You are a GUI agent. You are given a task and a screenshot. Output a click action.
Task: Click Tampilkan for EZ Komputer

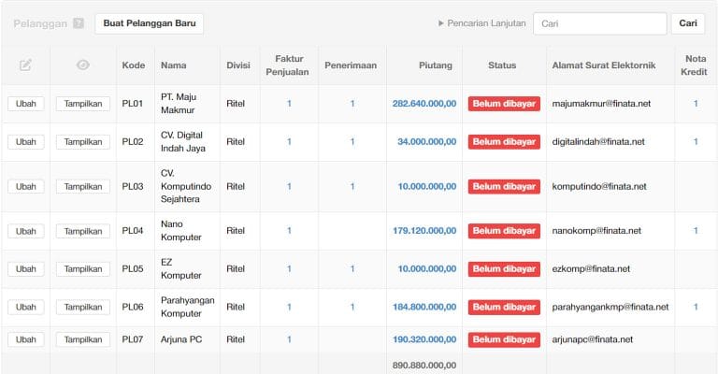click(x=83, y=268)
